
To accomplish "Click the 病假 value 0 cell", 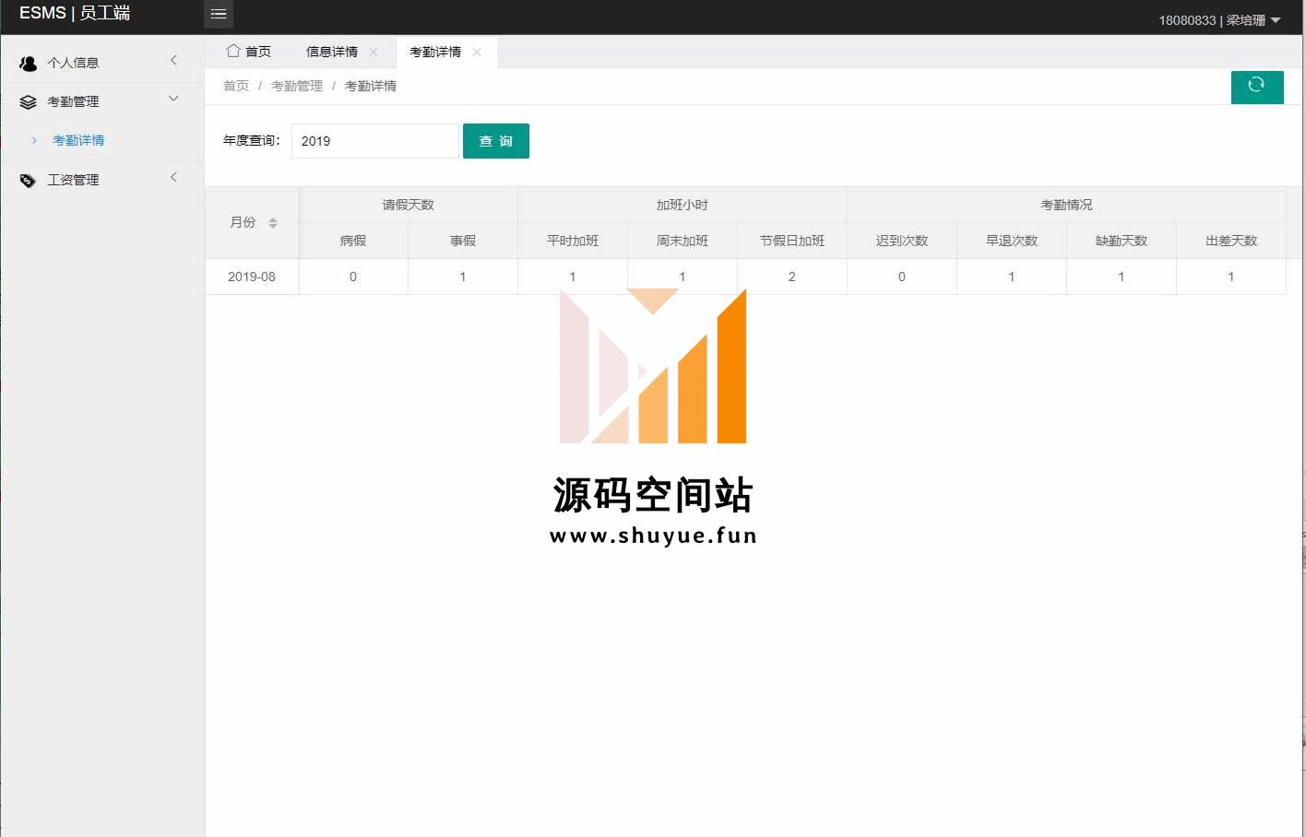I will 353,277.
